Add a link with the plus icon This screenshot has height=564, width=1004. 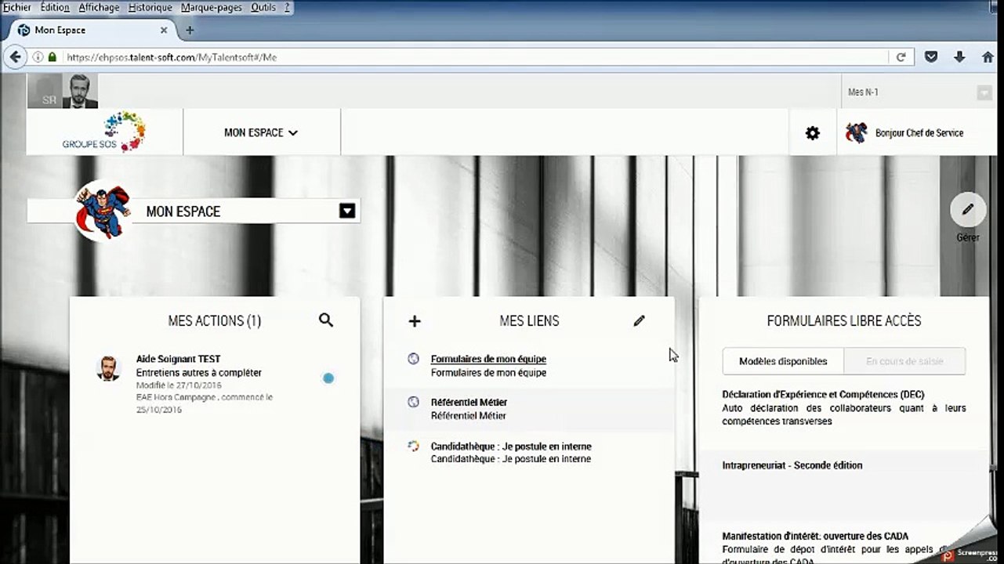point(415,320)
